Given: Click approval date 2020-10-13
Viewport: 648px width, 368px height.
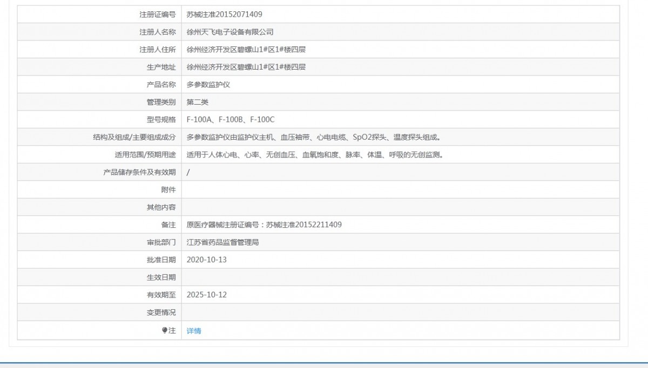Looking at the screenshot, I should point(207,260).
